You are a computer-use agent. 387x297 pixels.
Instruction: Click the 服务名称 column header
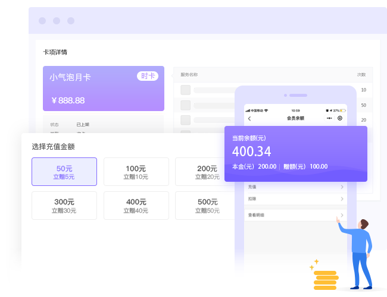[x=189, y=75]
